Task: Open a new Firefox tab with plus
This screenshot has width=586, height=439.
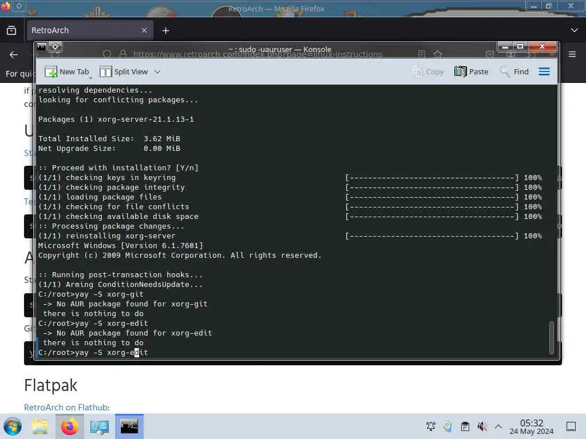Action: [165, 31]
